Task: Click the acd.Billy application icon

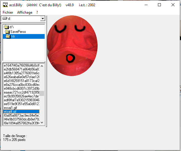Action: click(5, 5)
